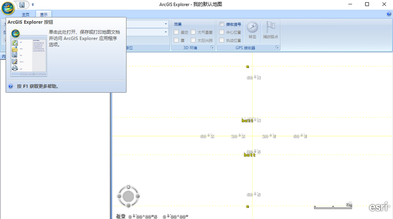Click the esri logo watermark on the map
The width and height of the screenshot is (393, 219).
[378, 206]
